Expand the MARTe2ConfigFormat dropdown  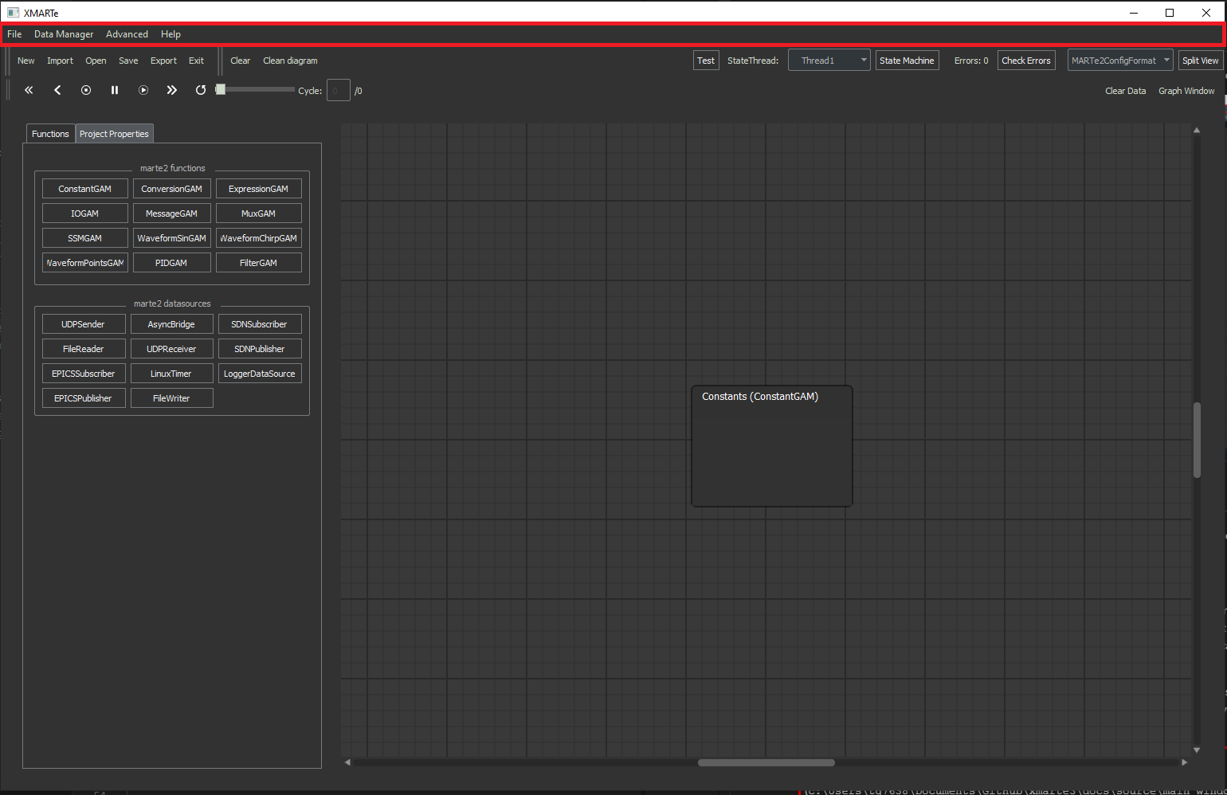tap(1119, 61)
